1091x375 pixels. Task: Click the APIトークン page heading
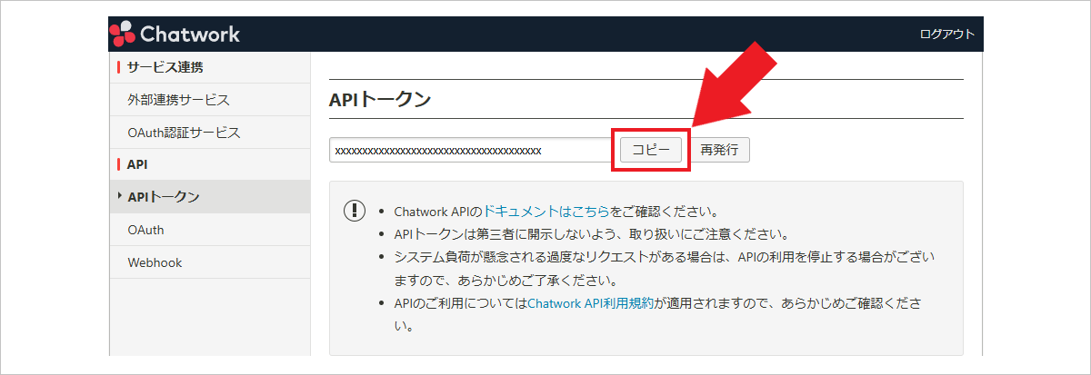point(379,100)
